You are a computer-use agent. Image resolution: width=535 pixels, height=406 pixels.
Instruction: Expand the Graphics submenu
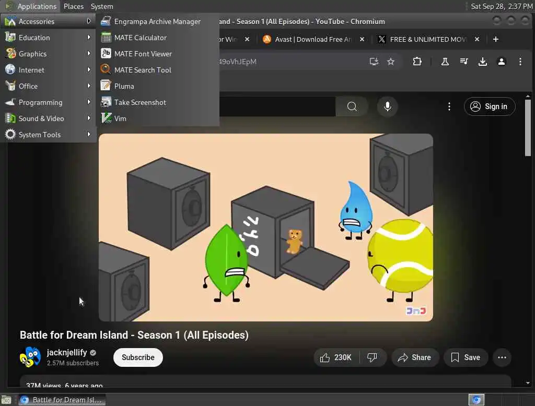coord(48,54)
